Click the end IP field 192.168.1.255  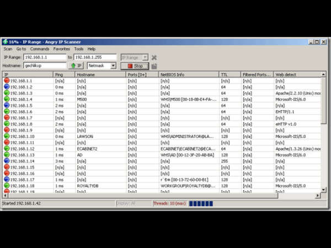(95, 57)
